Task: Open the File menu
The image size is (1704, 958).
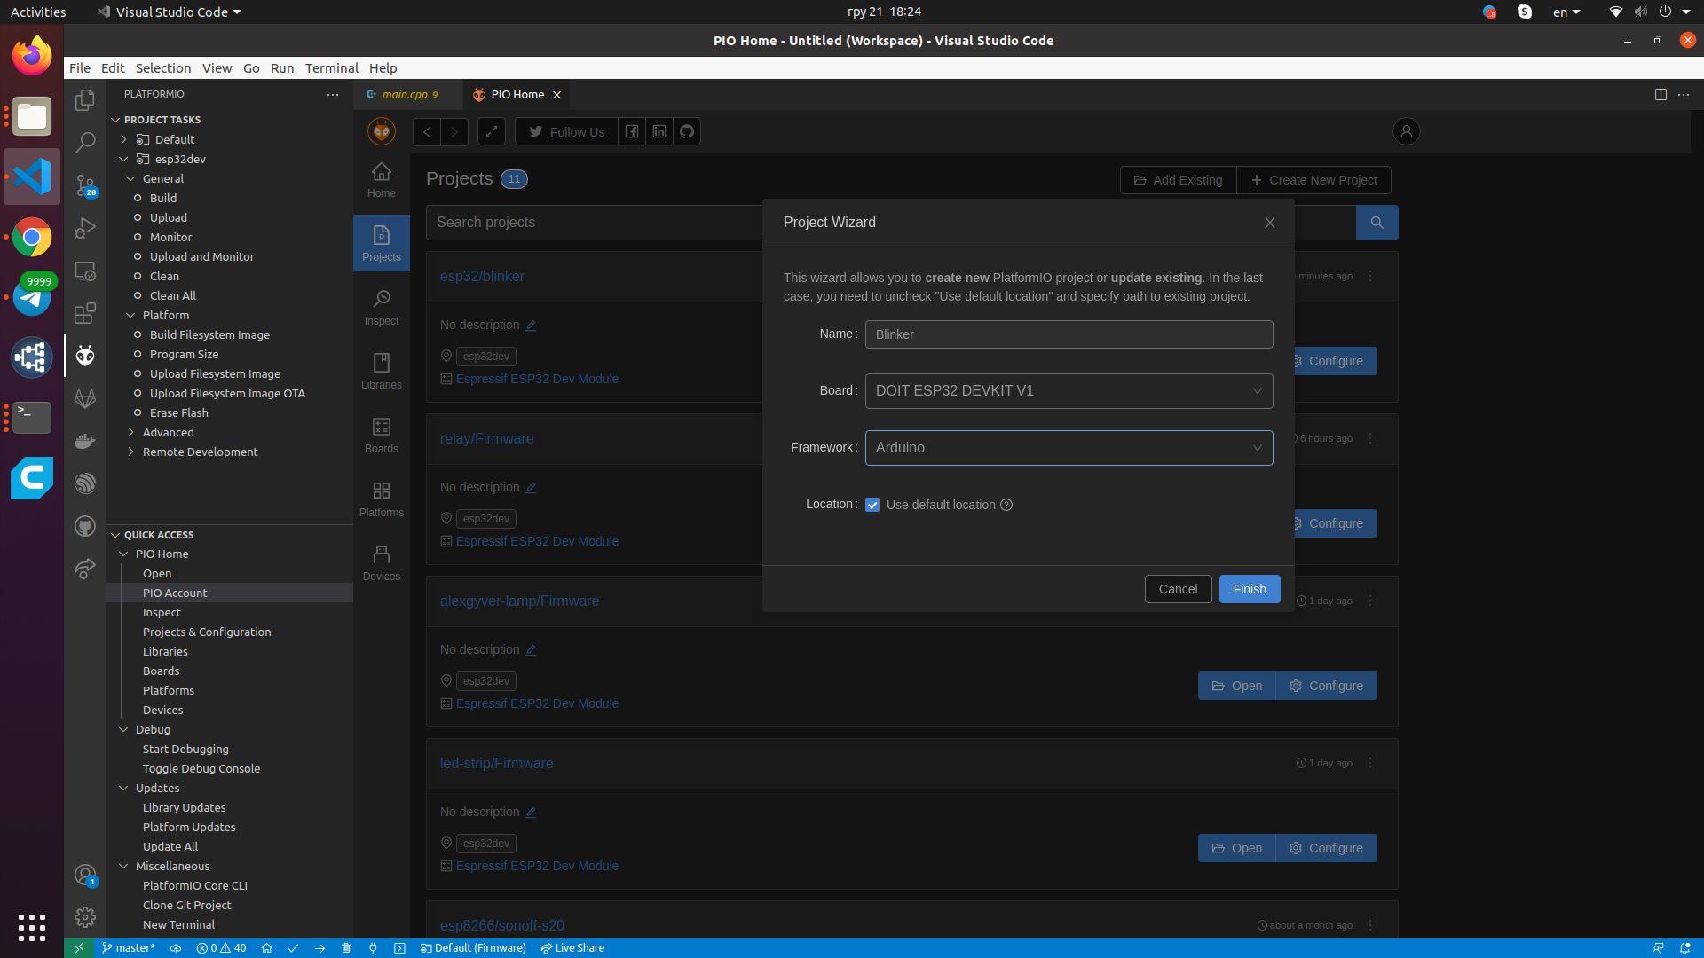Action: (x=80, y=68)
